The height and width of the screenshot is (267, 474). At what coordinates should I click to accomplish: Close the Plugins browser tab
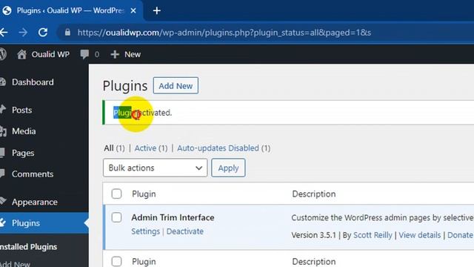click(133, 10)
